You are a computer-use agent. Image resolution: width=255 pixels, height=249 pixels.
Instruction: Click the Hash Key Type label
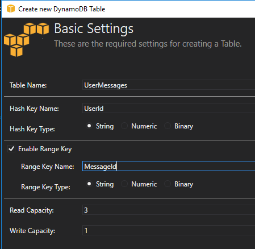(x=32, y=129)
